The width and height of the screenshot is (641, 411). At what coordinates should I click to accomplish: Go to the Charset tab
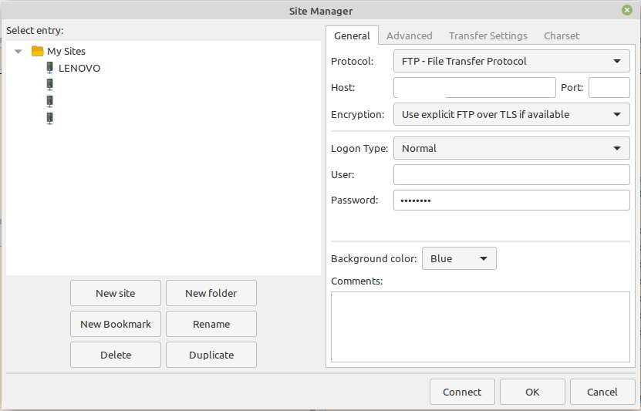(x=561, y=35)
